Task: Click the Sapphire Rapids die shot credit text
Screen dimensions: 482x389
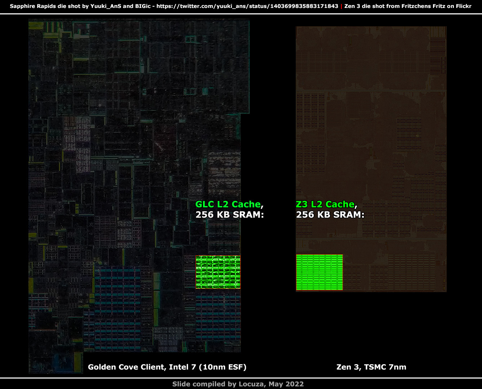Action: pyautogui.click(x=80, y=6)
